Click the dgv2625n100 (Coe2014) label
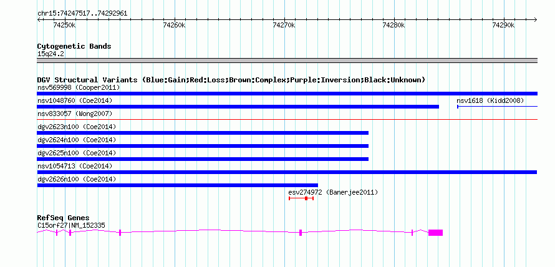555x267 pixels. pos(77,153)
